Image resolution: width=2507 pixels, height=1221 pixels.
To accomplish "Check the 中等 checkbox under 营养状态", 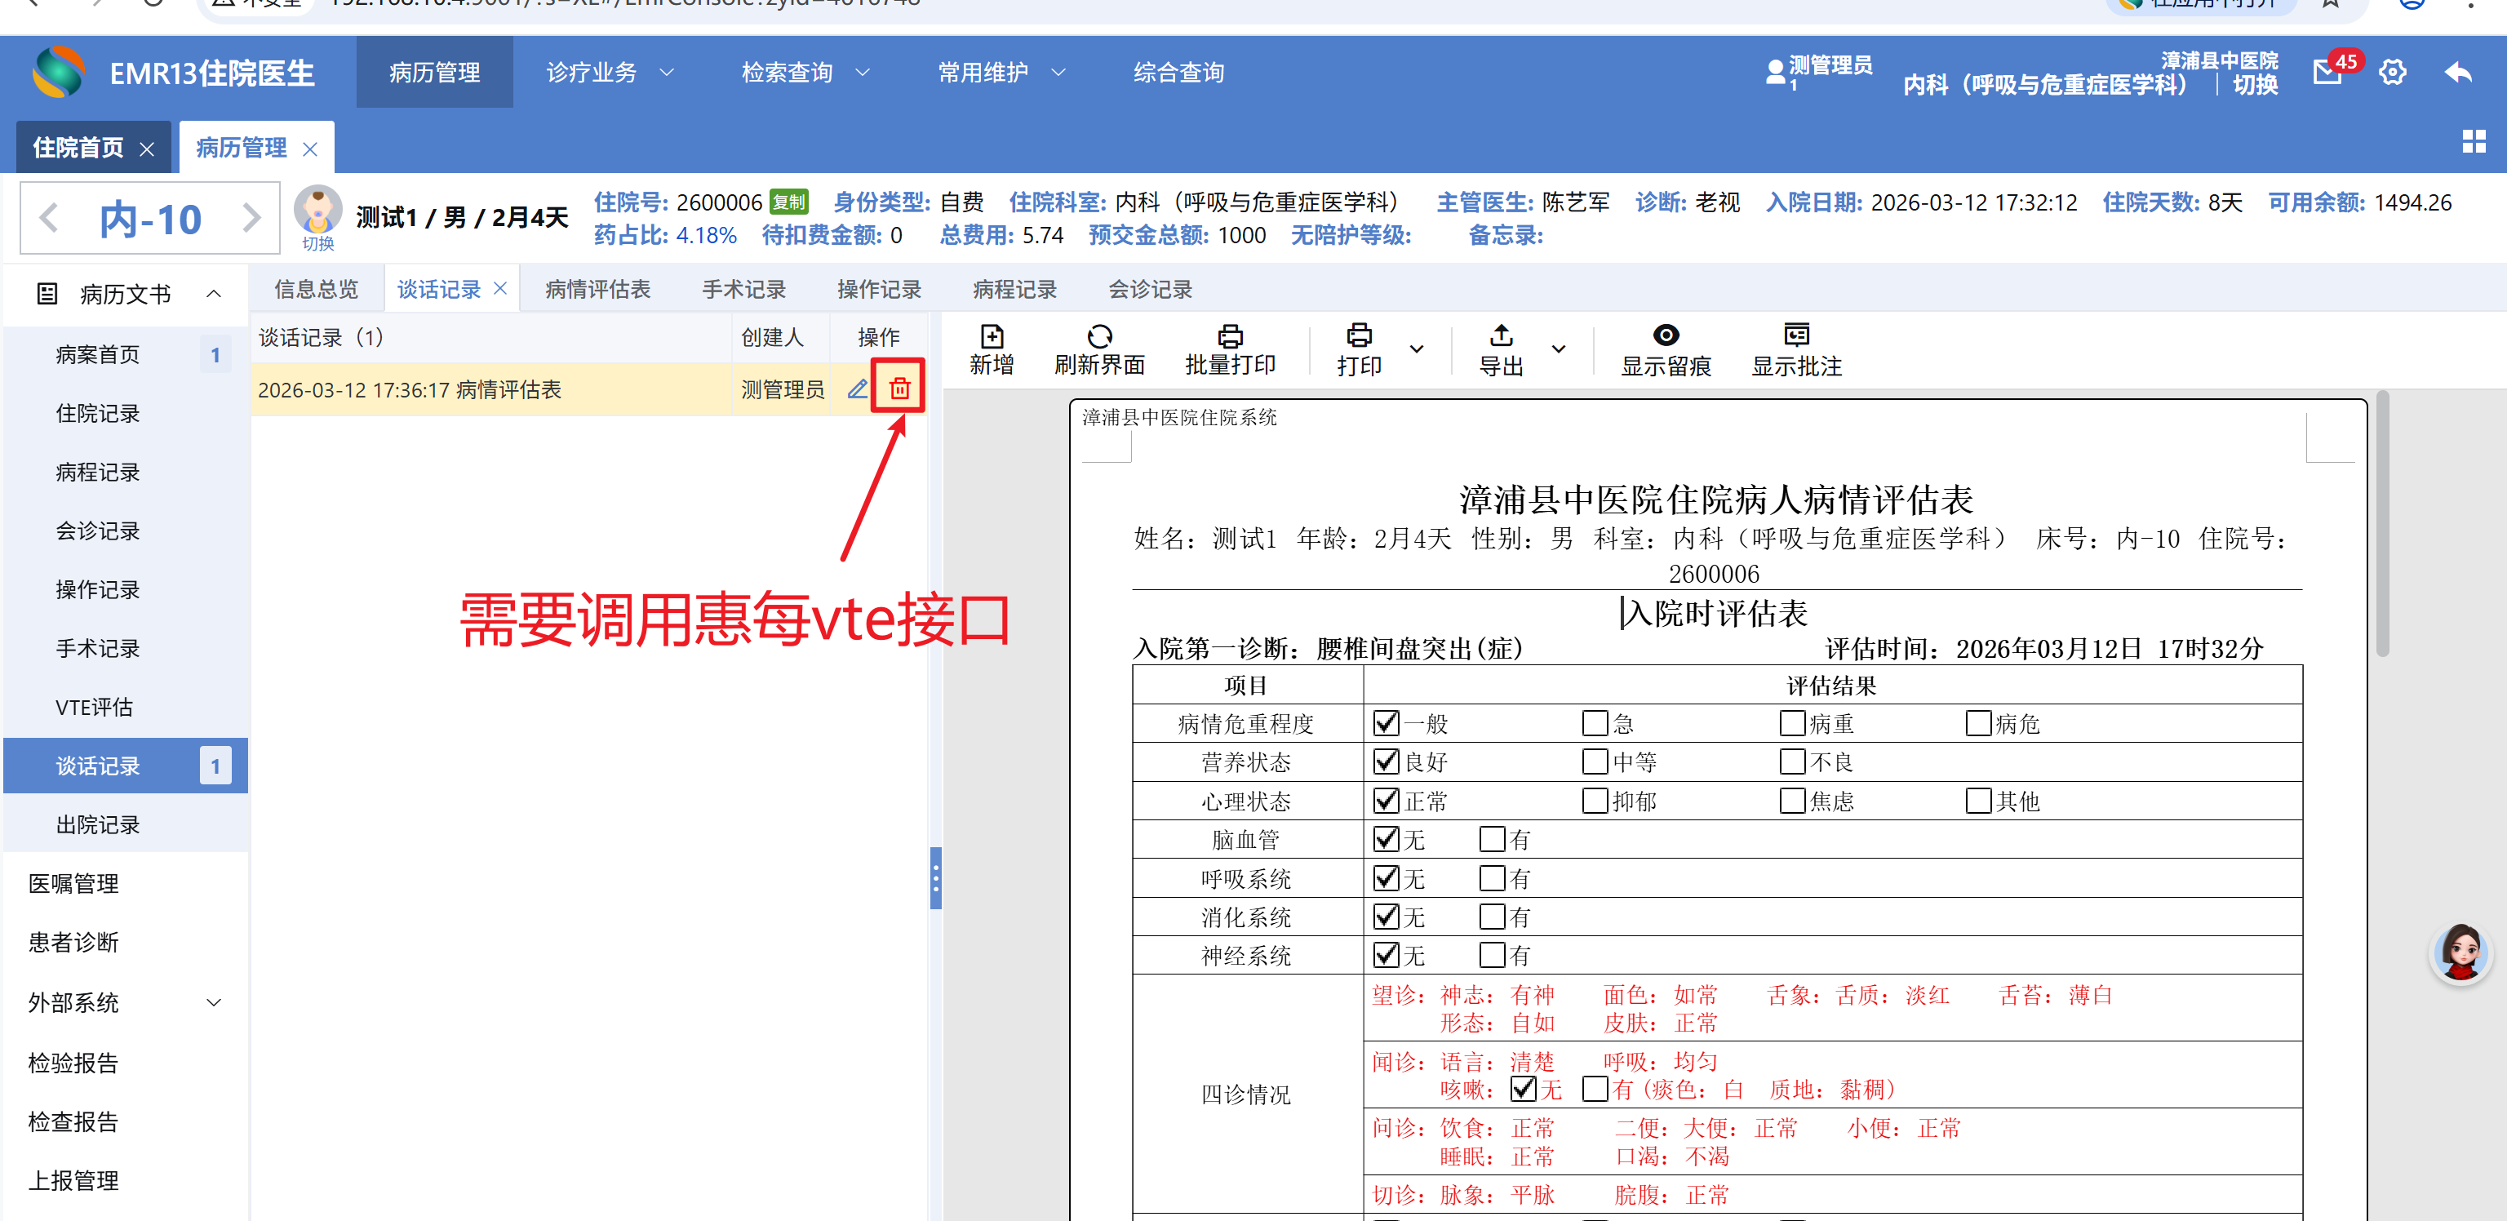I will click(1594, 761).
